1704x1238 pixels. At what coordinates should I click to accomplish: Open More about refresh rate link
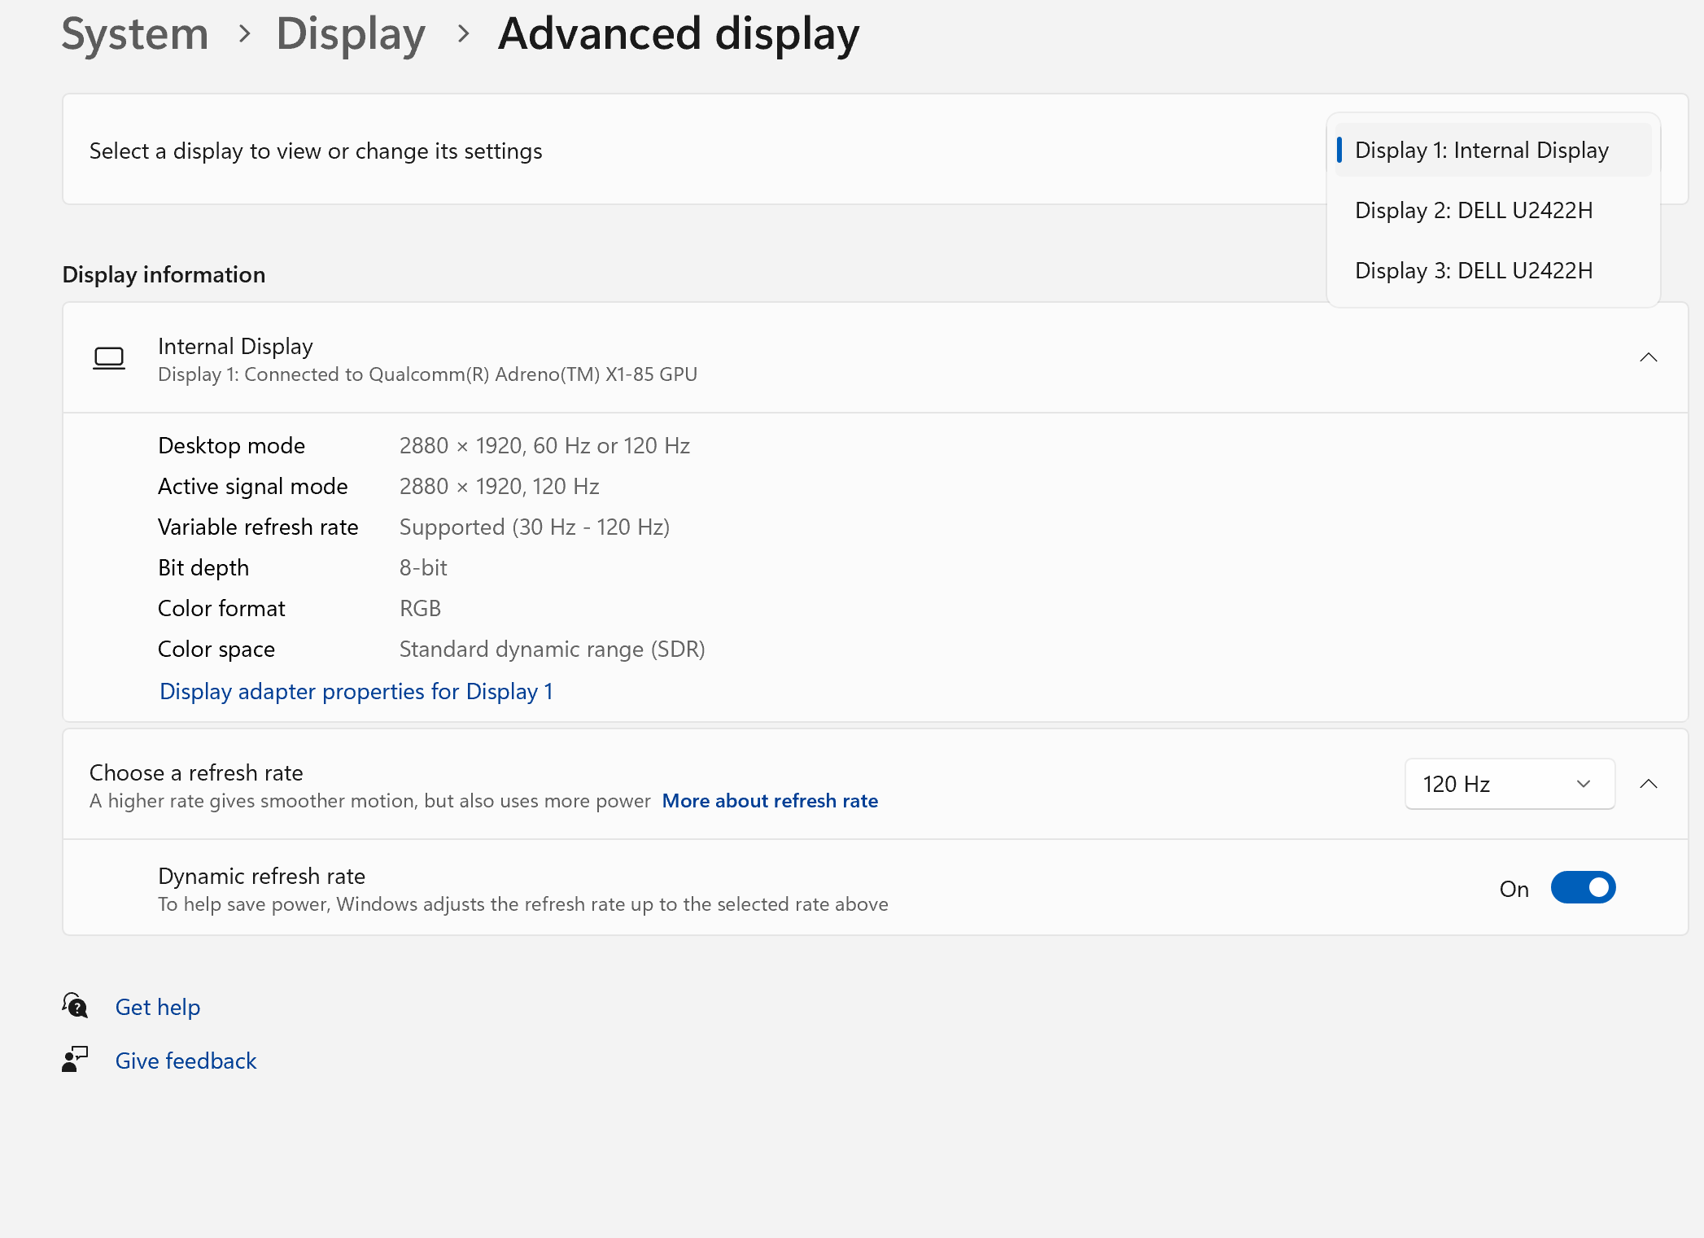769,801
